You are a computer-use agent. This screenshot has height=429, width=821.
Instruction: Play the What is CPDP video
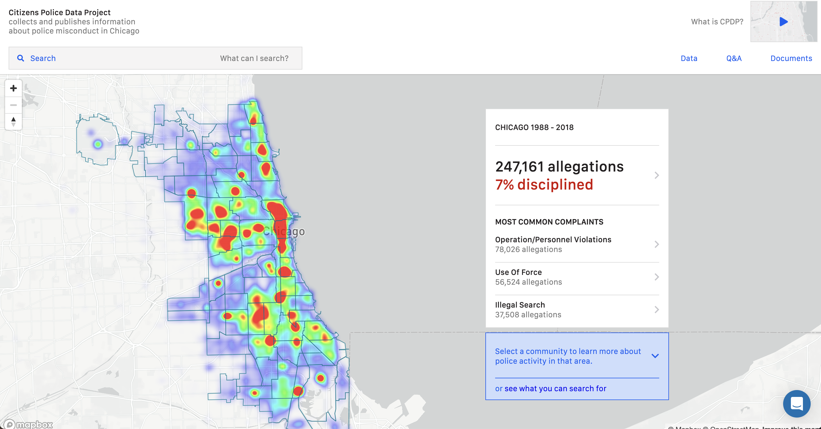(x=783, y=22)
